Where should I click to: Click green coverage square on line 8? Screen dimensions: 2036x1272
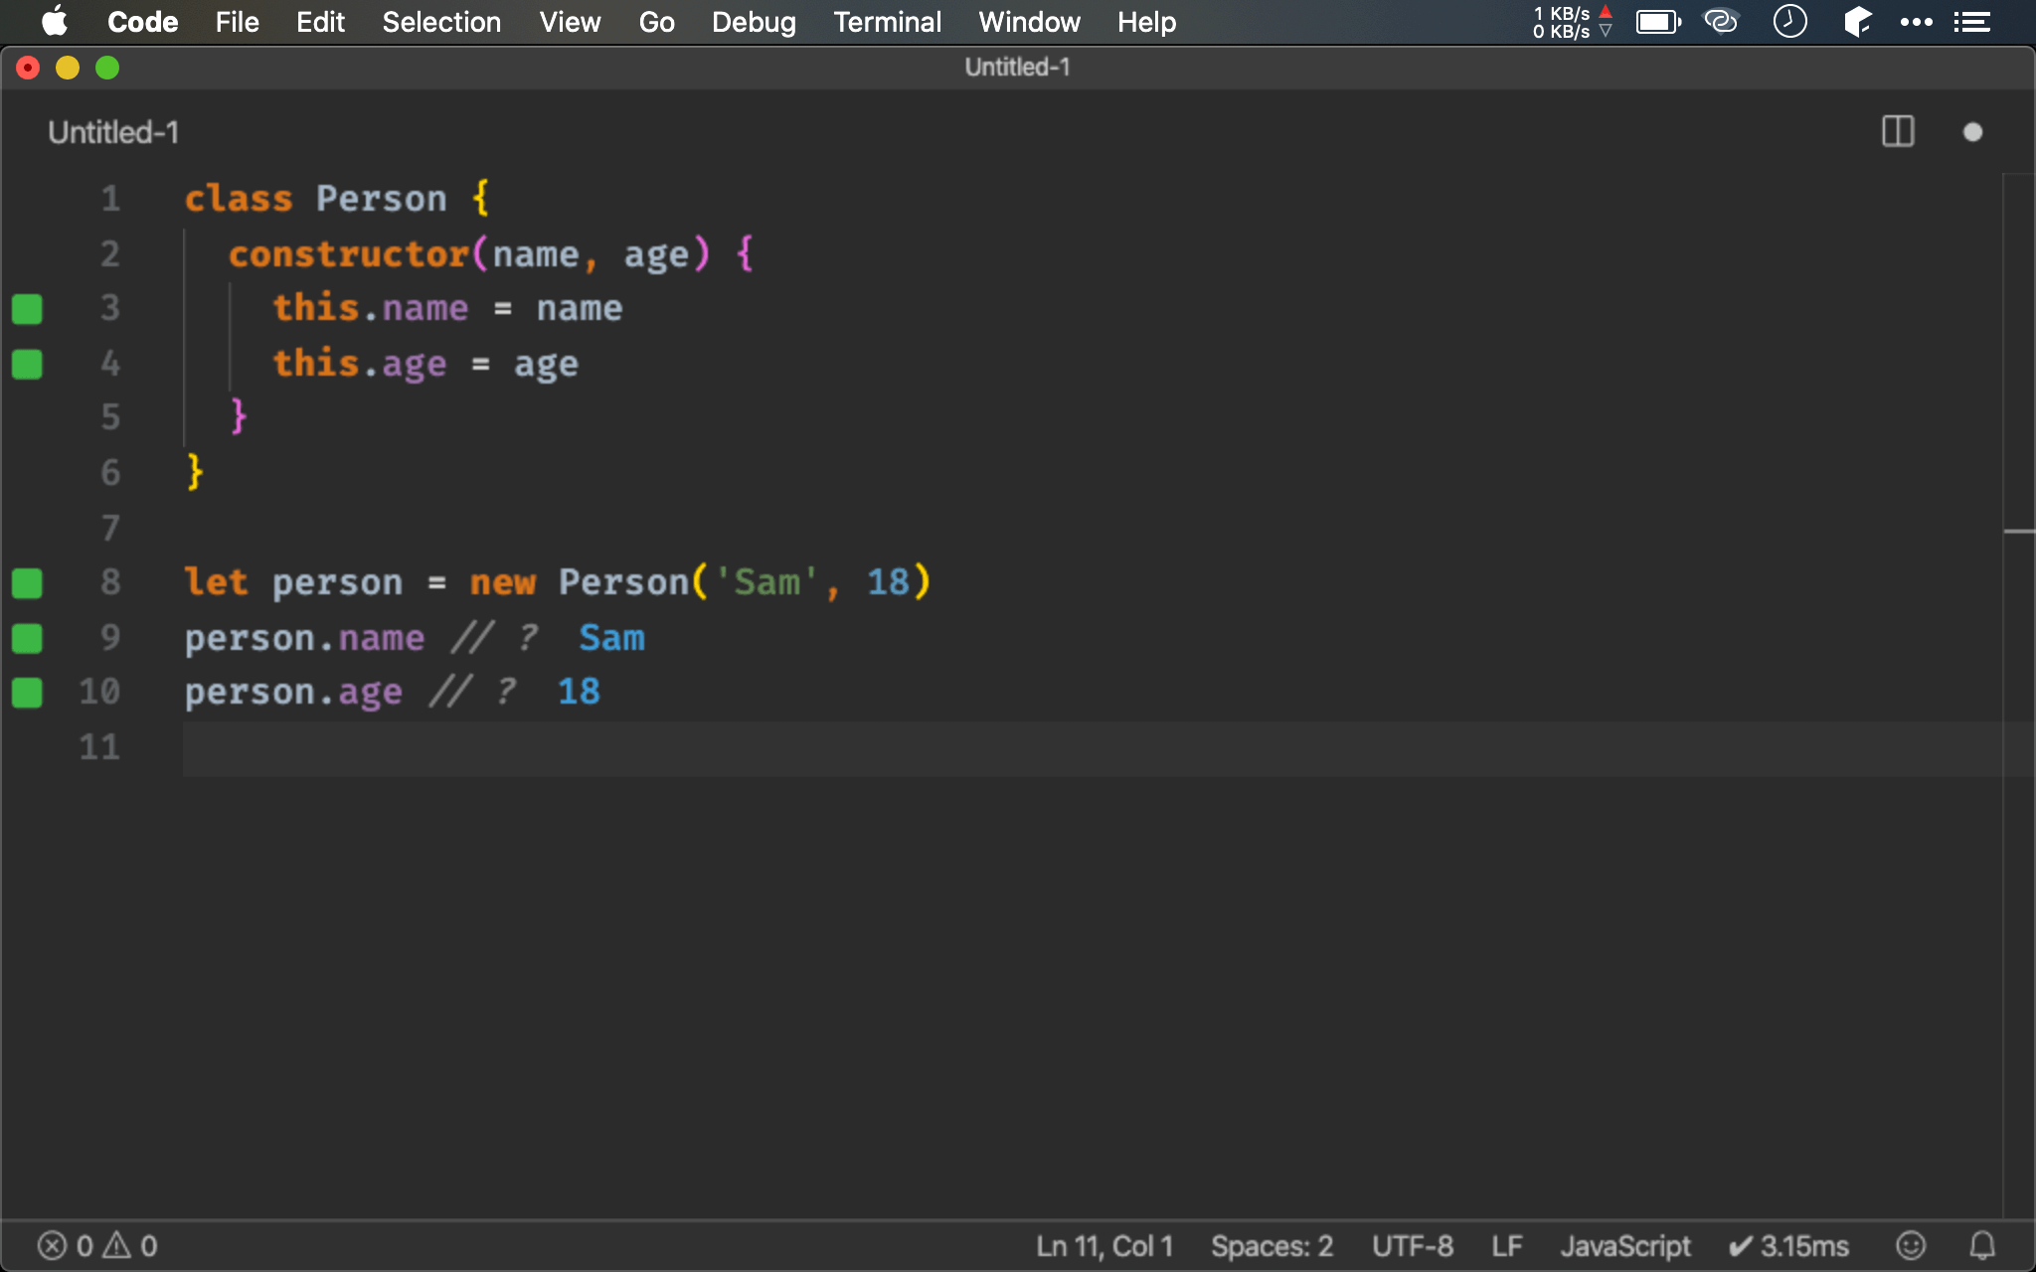[27, 583]
